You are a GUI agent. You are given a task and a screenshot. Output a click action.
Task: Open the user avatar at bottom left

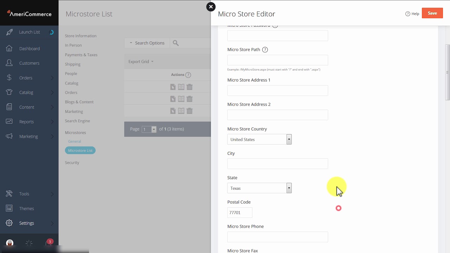point(10,243)
